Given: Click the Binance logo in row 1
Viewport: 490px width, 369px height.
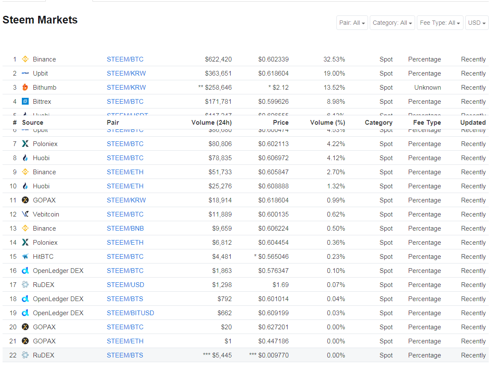Looking at the screenshot, I should (x=25, y=59).
